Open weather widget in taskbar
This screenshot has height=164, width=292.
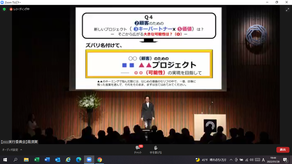click(x=211, y=160)
